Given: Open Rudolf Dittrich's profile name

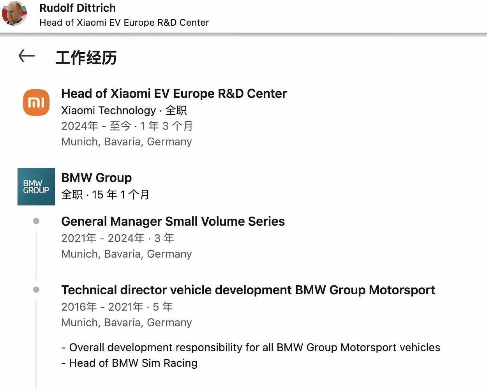Looking at the screenshot, I should coord(78,8).
